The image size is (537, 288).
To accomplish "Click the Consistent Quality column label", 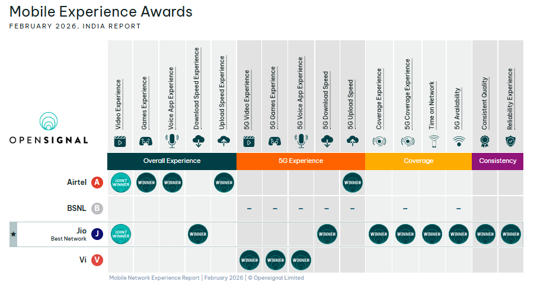I will tap(485, 104).
